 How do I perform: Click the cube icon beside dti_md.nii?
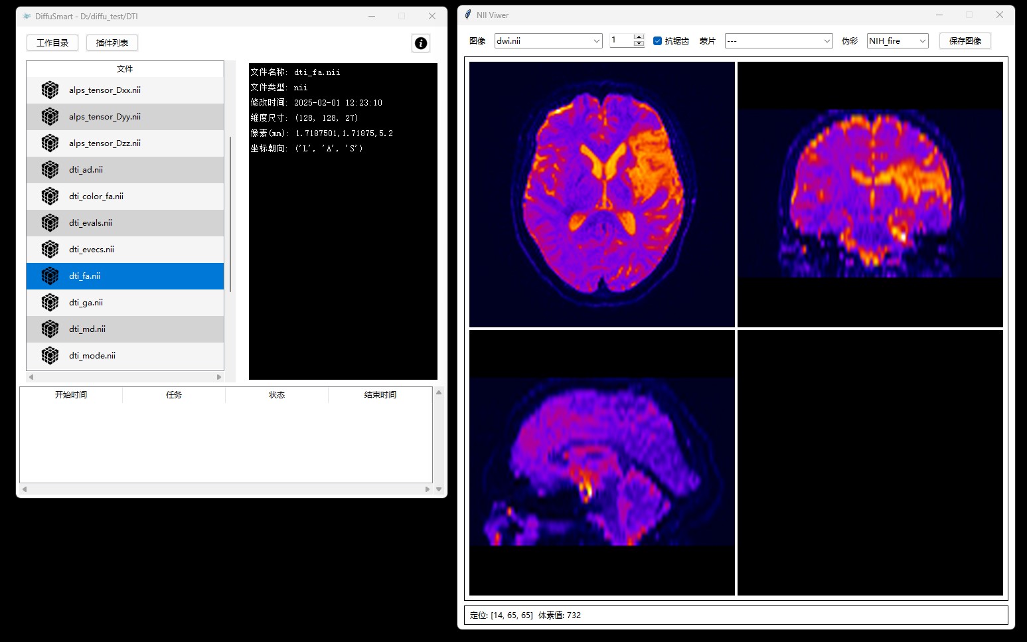tap(50, 329)
